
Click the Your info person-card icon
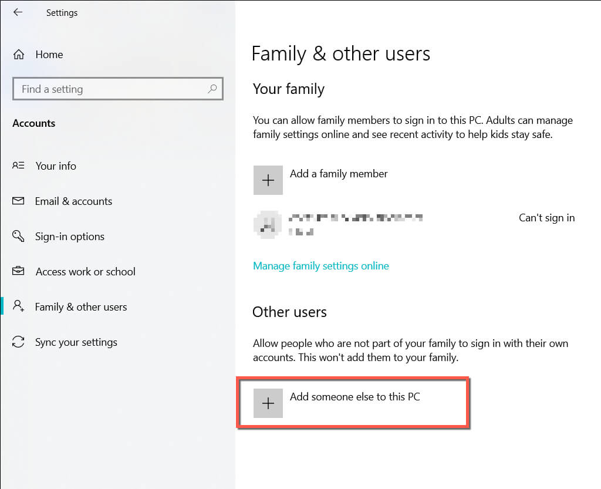18,166
